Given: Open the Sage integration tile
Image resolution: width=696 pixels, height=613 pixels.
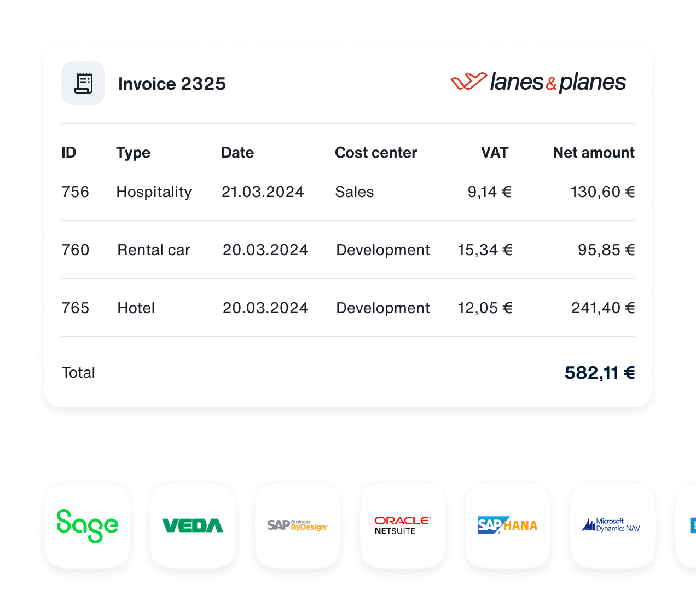Looking at the screenshot, I should click(x=88, y=526).
